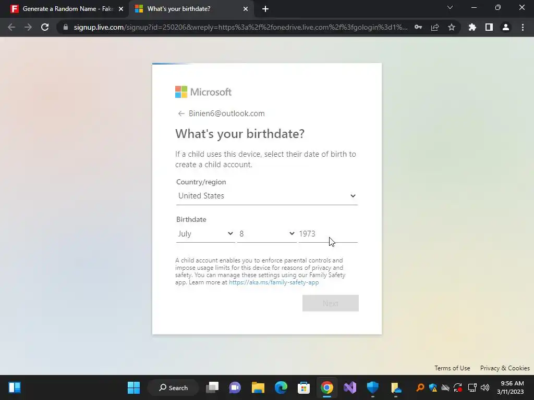This screenshot has width=534, height=400.
Task: Click the orange magnifier tray icon
Action: click(420, 387)
